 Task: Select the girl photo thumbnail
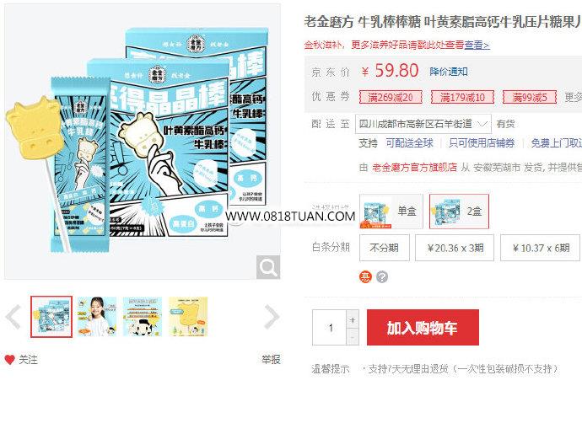(x=97, y=316)
